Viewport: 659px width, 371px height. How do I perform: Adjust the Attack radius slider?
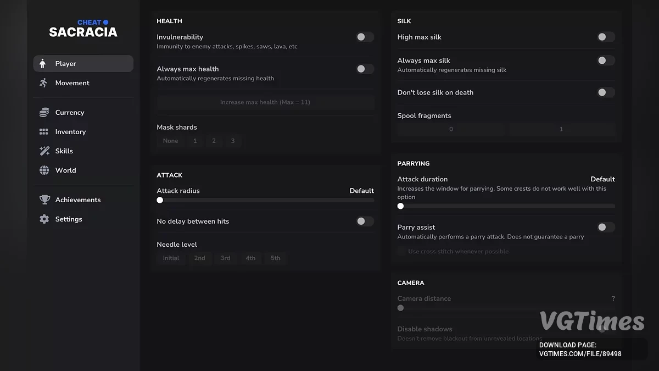160,200
